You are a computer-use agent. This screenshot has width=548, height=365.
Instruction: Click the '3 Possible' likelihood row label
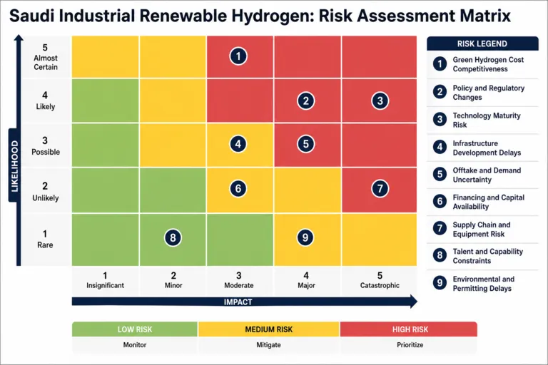point(46,146)
